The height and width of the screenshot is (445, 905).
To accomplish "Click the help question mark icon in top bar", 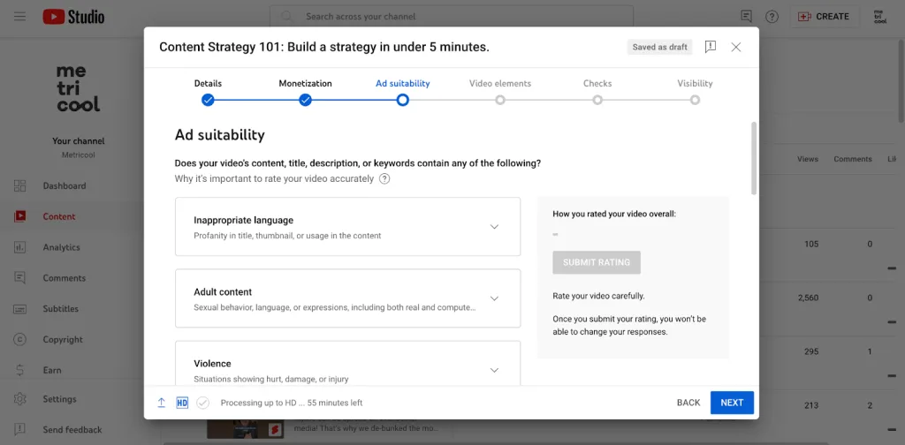I will click(x=772, y=17).
